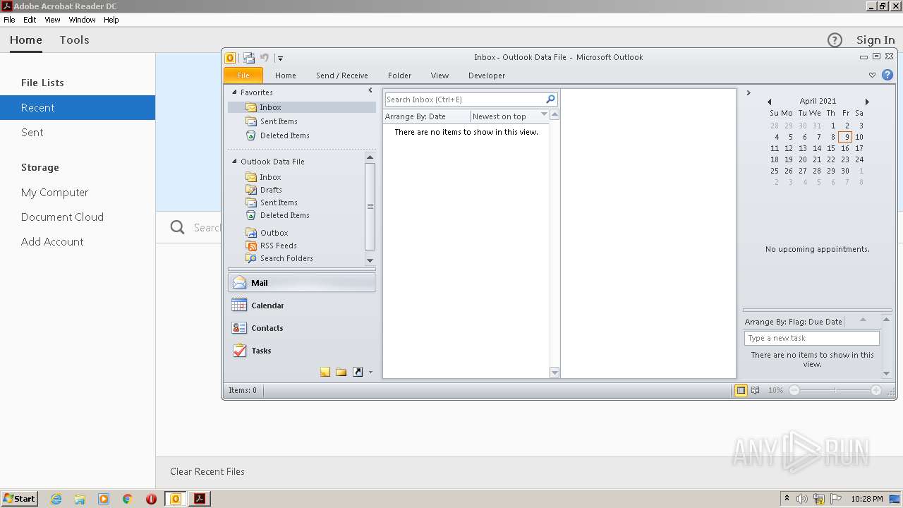Open the Send / Receive ribbon tab
903x508 pixels.
coord(342,75)
